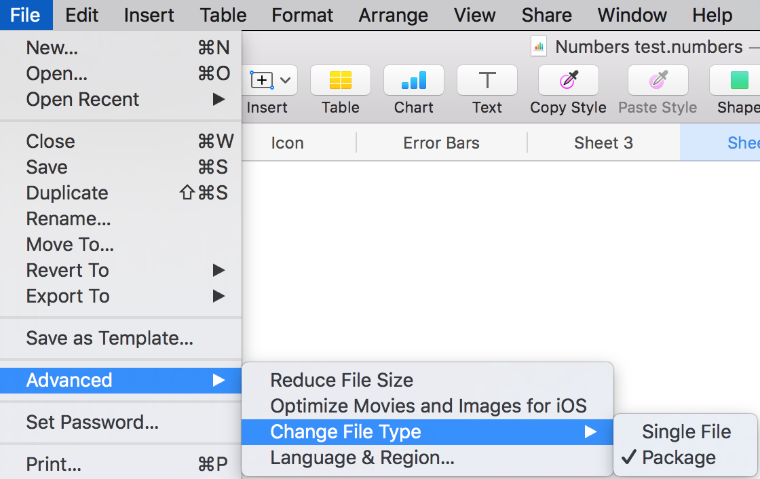Open the Format menu
Viewport: 760px width, 479px height.
click(x=302, y=15)
